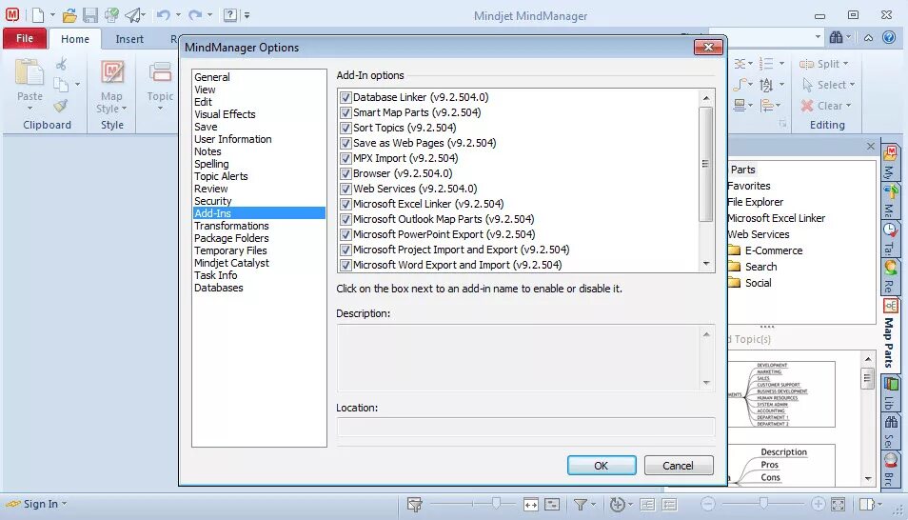Disable Save as Web Pages add-in
This screenshot has width=908, height=520.
coord(345,143)
